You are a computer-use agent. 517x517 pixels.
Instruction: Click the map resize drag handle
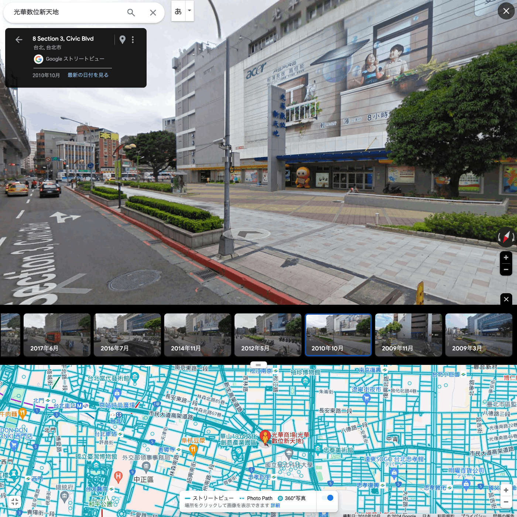(258, 365)
